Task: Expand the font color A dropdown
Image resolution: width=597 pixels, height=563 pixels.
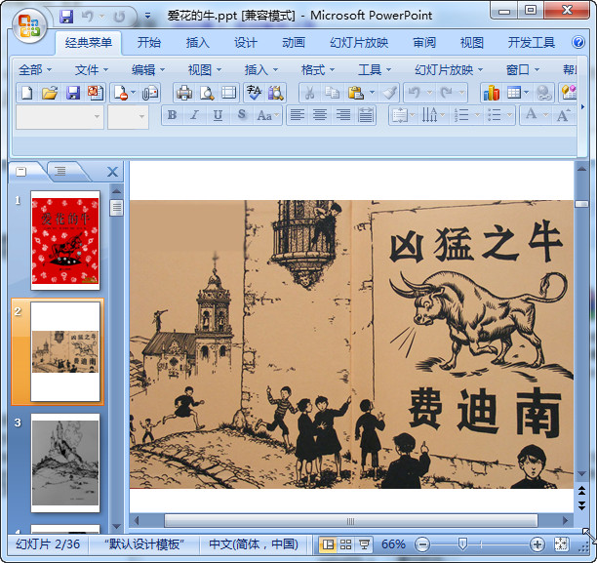Action: [546, 115]
